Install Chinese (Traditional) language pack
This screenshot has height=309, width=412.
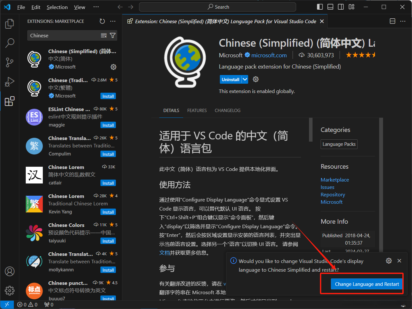coord(108,96)
